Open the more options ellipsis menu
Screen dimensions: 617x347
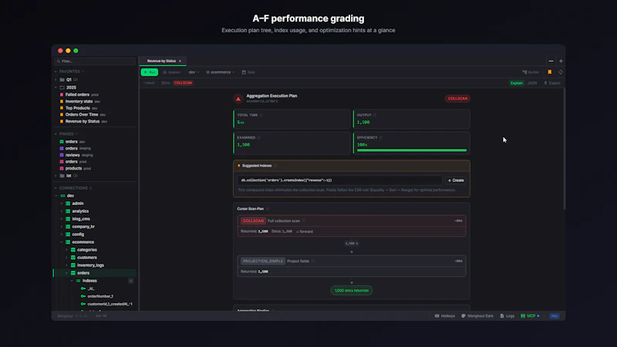[x=551, y=61]
